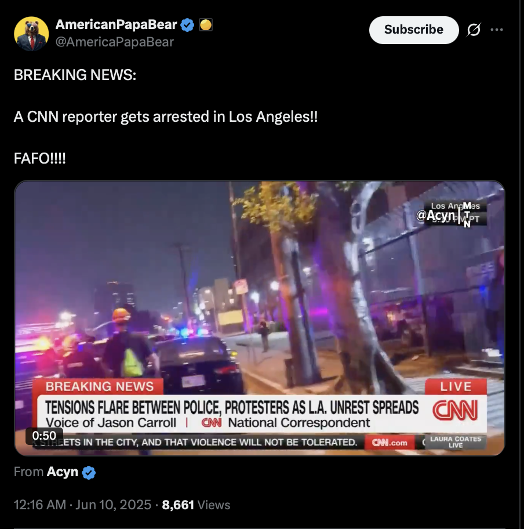
Task: Click the CNN.com ticker label
Action: pos(390,443)
